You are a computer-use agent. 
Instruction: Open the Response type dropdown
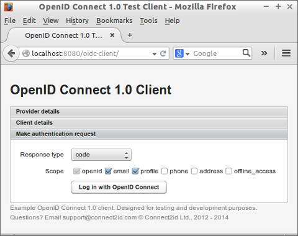(x=101, y=155)
